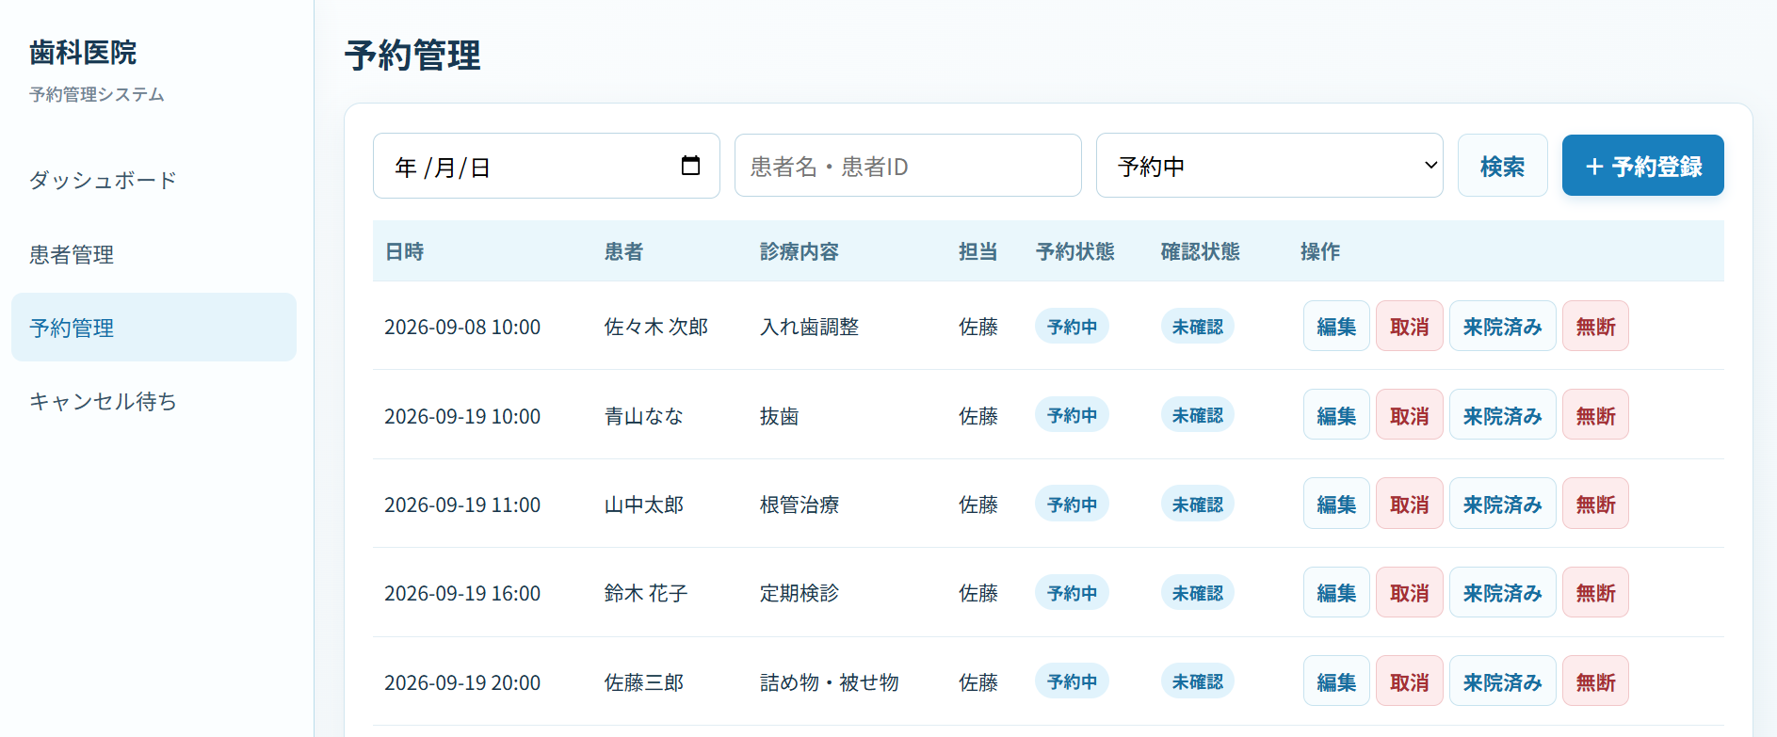The width and height of the screenshot is (1777, 737).
Task: Cancel the 佐々木 次郎 appointment with 取消
Action: click(1409, 327)
